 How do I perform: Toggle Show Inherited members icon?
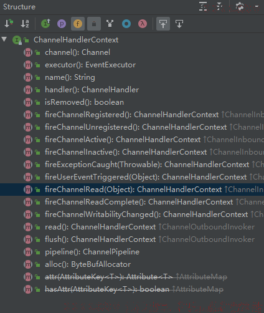point(45,24)
